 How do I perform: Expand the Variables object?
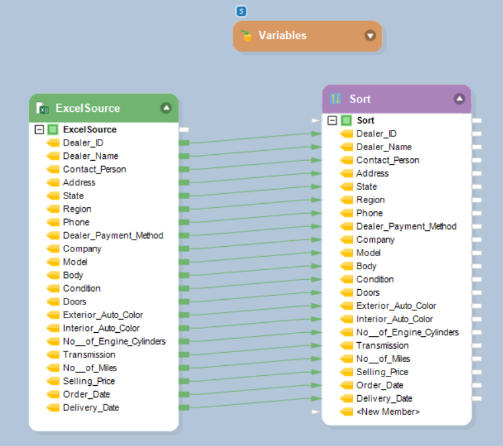[x=370, y=36]
